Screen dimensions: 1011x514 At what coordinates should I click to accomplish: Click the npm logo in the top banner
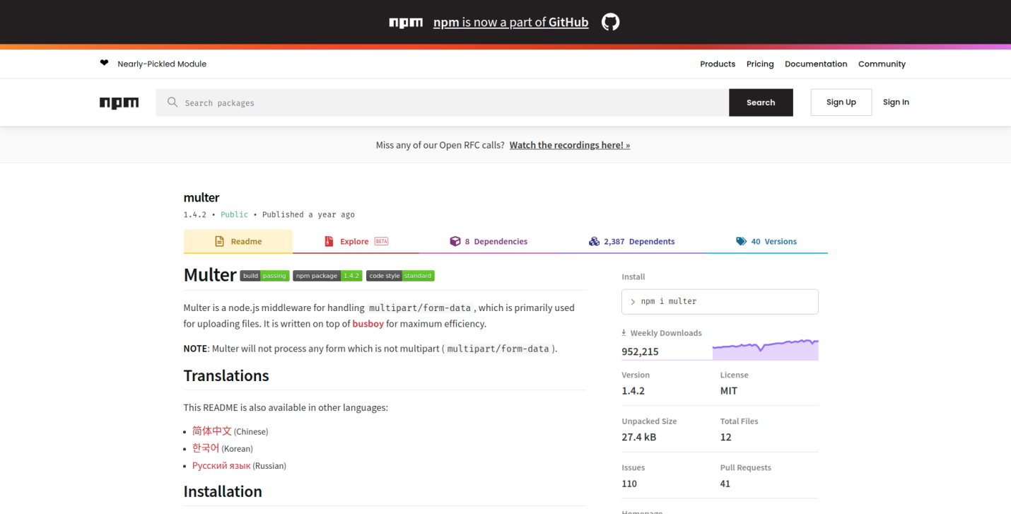(406, 23)
